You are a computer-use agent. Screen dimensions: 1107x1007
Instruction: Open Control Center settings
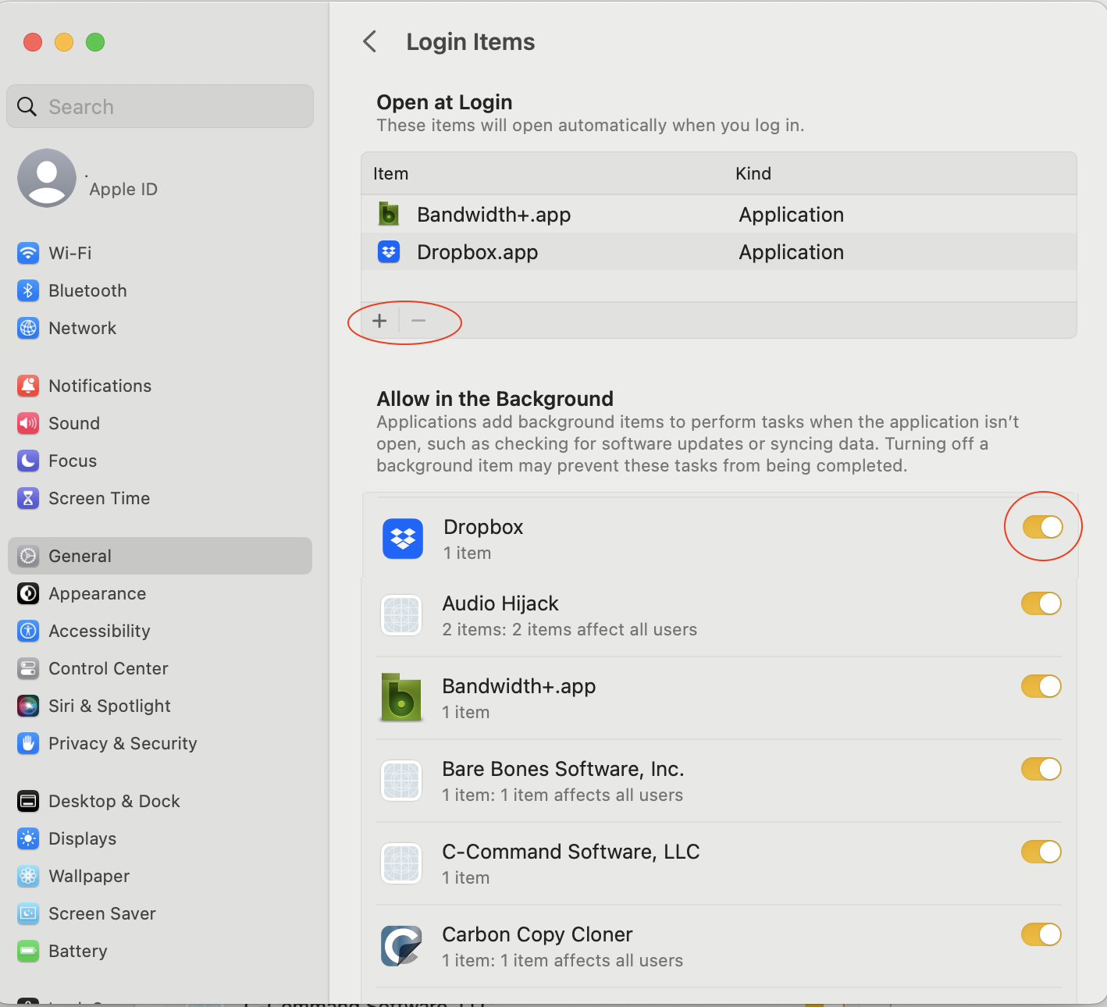(160, 668)
